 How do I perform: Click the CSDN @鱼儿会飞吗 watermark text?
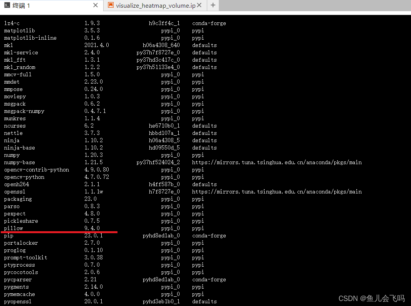pyautogui.click(x=371, y=298)
